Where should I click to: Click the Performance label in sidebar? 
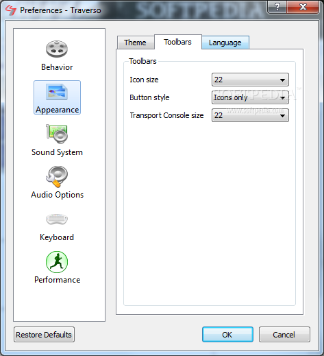[57, 280]
